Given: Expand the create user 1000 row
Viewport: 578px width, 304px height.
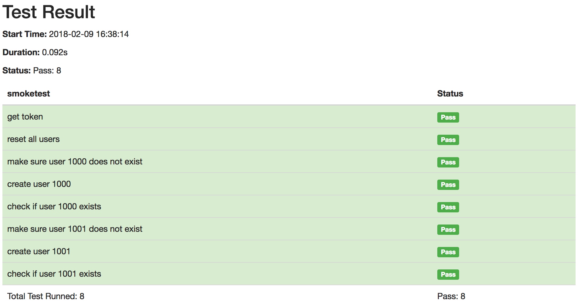Looking at the screenshot, I should (289, 184).
